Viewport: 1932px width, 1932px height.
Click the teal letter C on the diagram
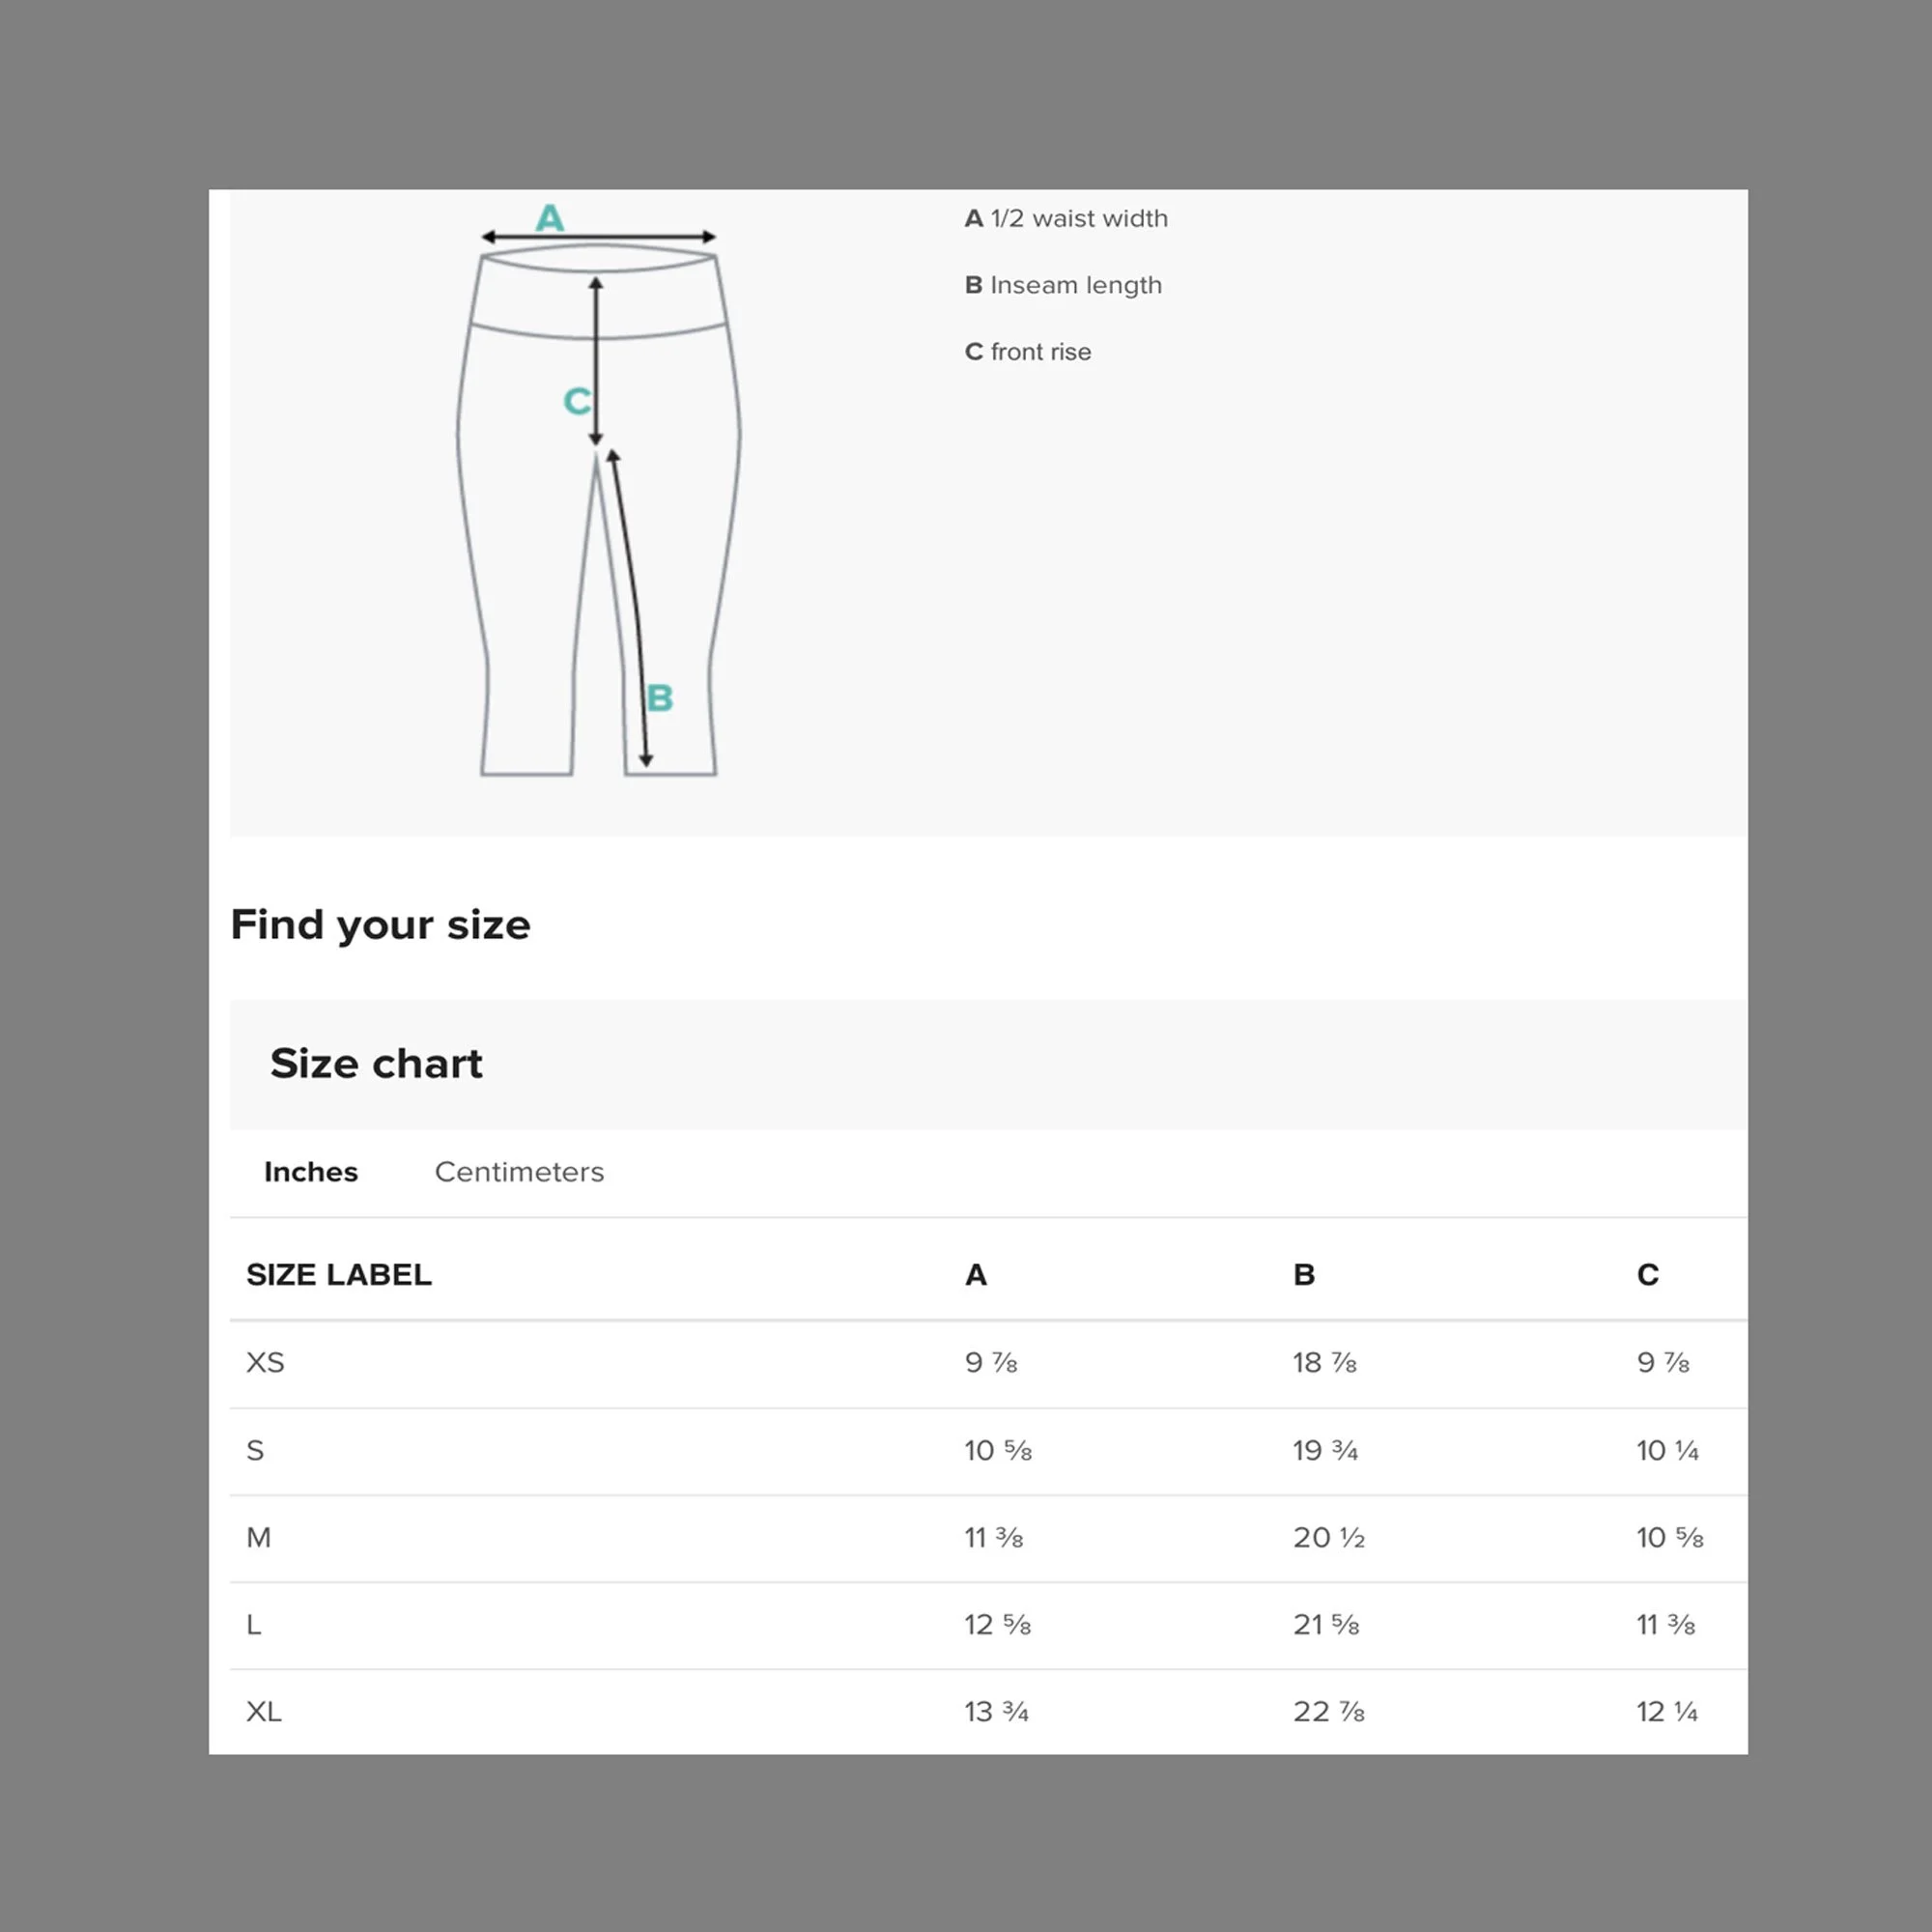coord(577,401)
